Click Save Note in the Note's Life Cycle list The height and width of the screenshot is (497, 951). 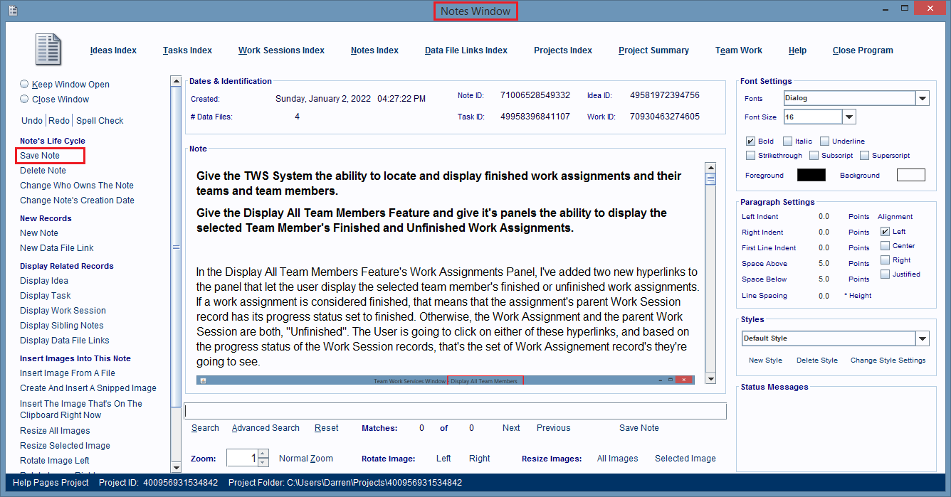tap(40, 156)
